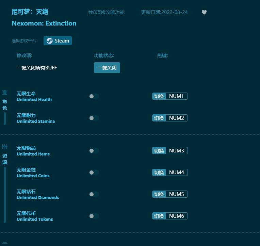Click the 尼可梦：灭绝 Chinese title
The height and width of the screenshot is (246, 260).
coord(30,12)
